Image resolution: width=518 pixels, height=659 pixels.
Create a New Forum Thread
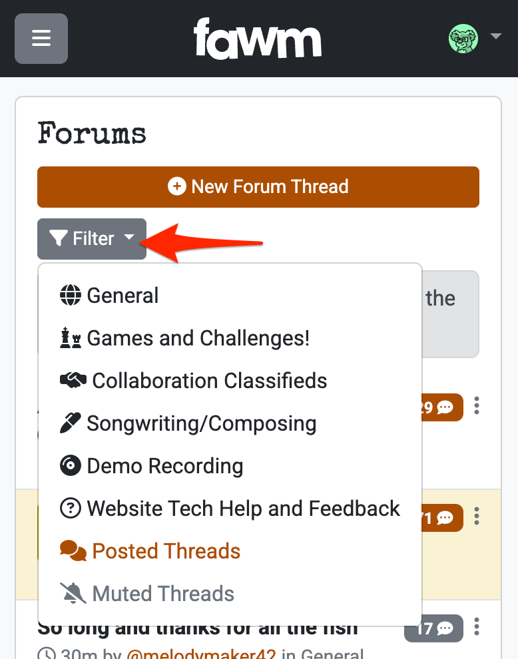258,187
